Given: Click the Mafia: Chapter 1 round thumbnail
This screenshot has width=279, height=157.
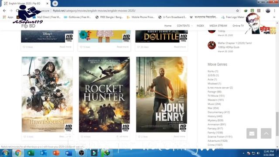Looking at the screenshot, I should click(x=212, y=45).
